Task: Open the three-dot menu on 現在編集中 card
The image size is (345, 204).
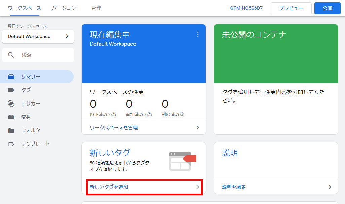Action: tap(198, 34)
